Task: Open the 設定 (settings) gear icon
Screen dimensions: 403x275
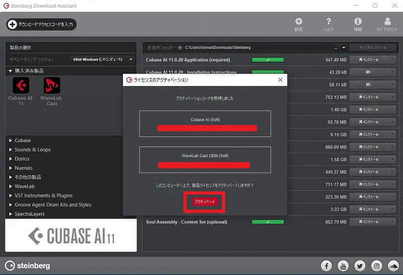Action: point(299,23)
